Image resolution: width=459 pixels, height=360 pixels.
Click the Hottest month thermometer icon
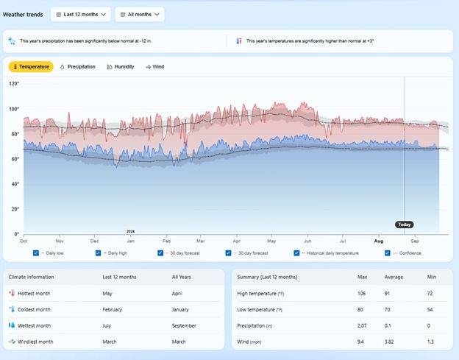click(12, 293)
